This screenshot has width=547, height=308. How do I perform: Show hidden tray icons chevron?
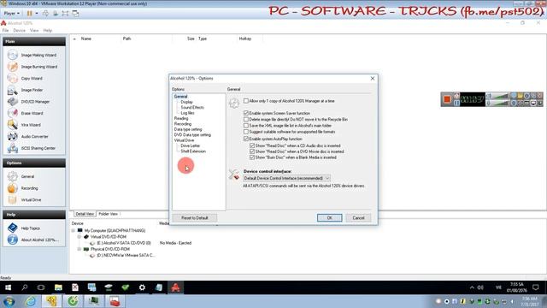tap(472, 287)
